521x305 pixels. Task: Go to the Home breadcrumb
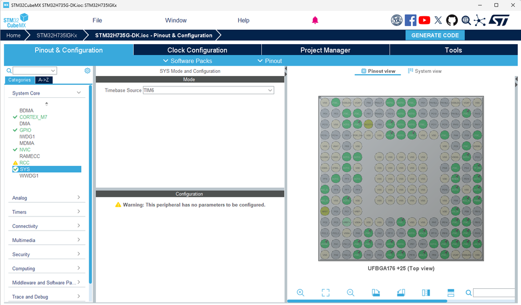(13, 35)
